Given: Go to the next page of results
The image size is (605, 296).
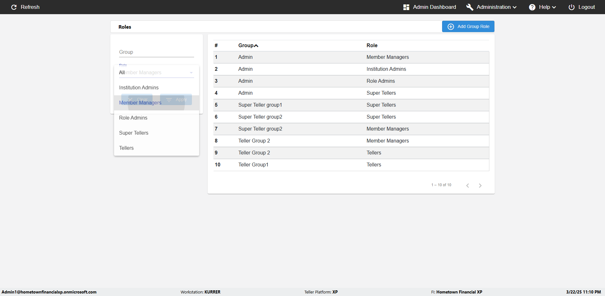Looking at the screenshot, I should [x=480, y=185].
